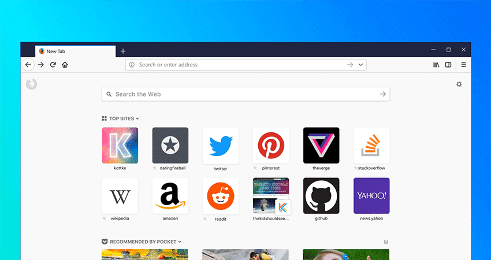Select the New Tab tab
This screenshot has height=260, width=491.
click(76, 51)
